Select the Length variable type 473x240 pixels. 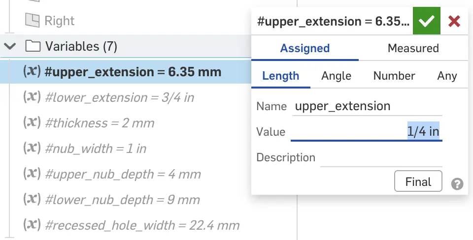(x=280, y=76)
